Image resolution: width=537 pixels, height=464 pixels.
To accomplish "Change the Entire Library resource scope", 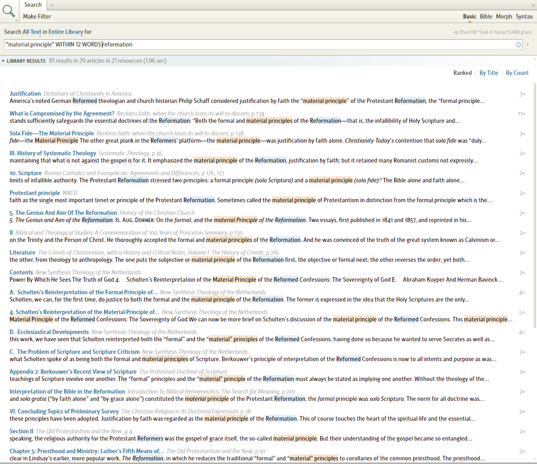I will coord(66,32).
